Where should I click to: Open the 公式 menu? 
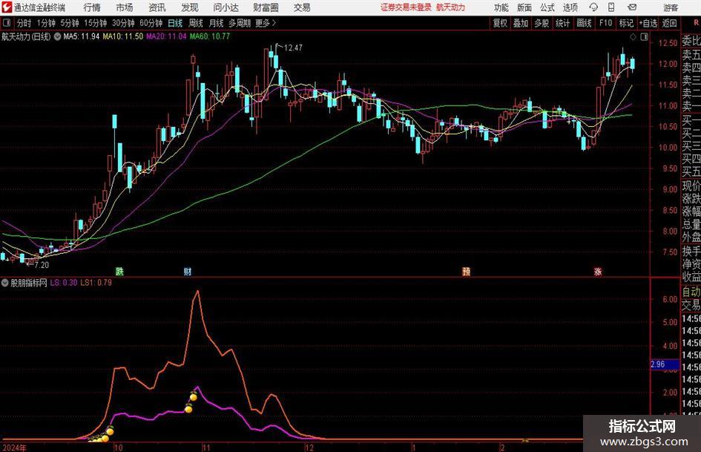[547, 7]
